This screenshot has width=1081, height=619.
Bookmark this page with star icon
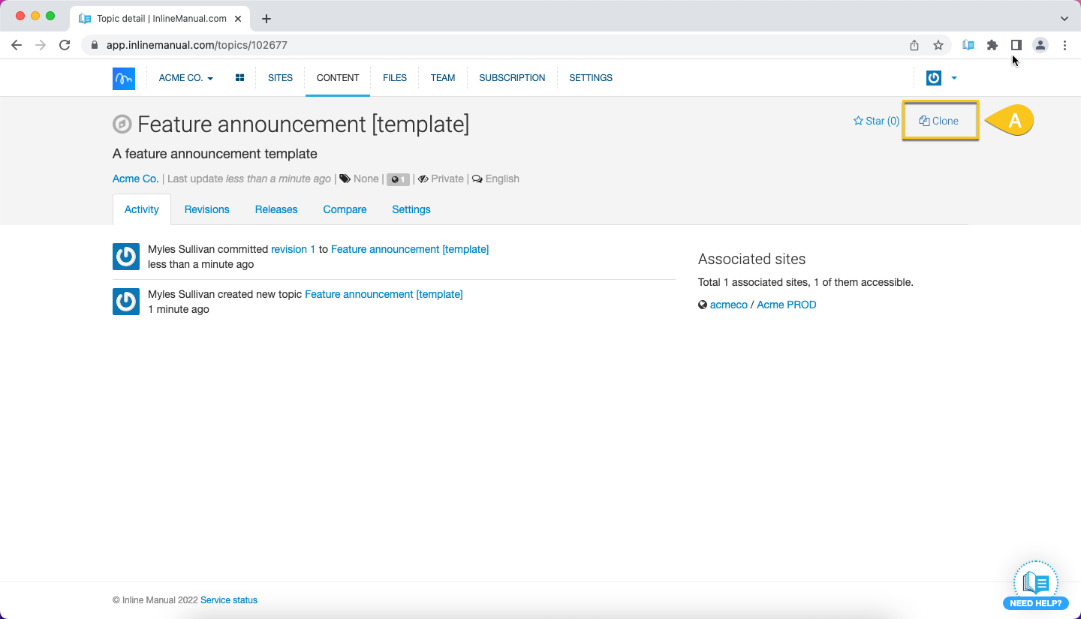(938, 45)
